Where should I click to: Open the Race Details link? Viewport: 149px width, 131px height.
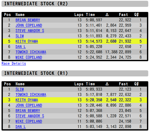tap(14, 63)
